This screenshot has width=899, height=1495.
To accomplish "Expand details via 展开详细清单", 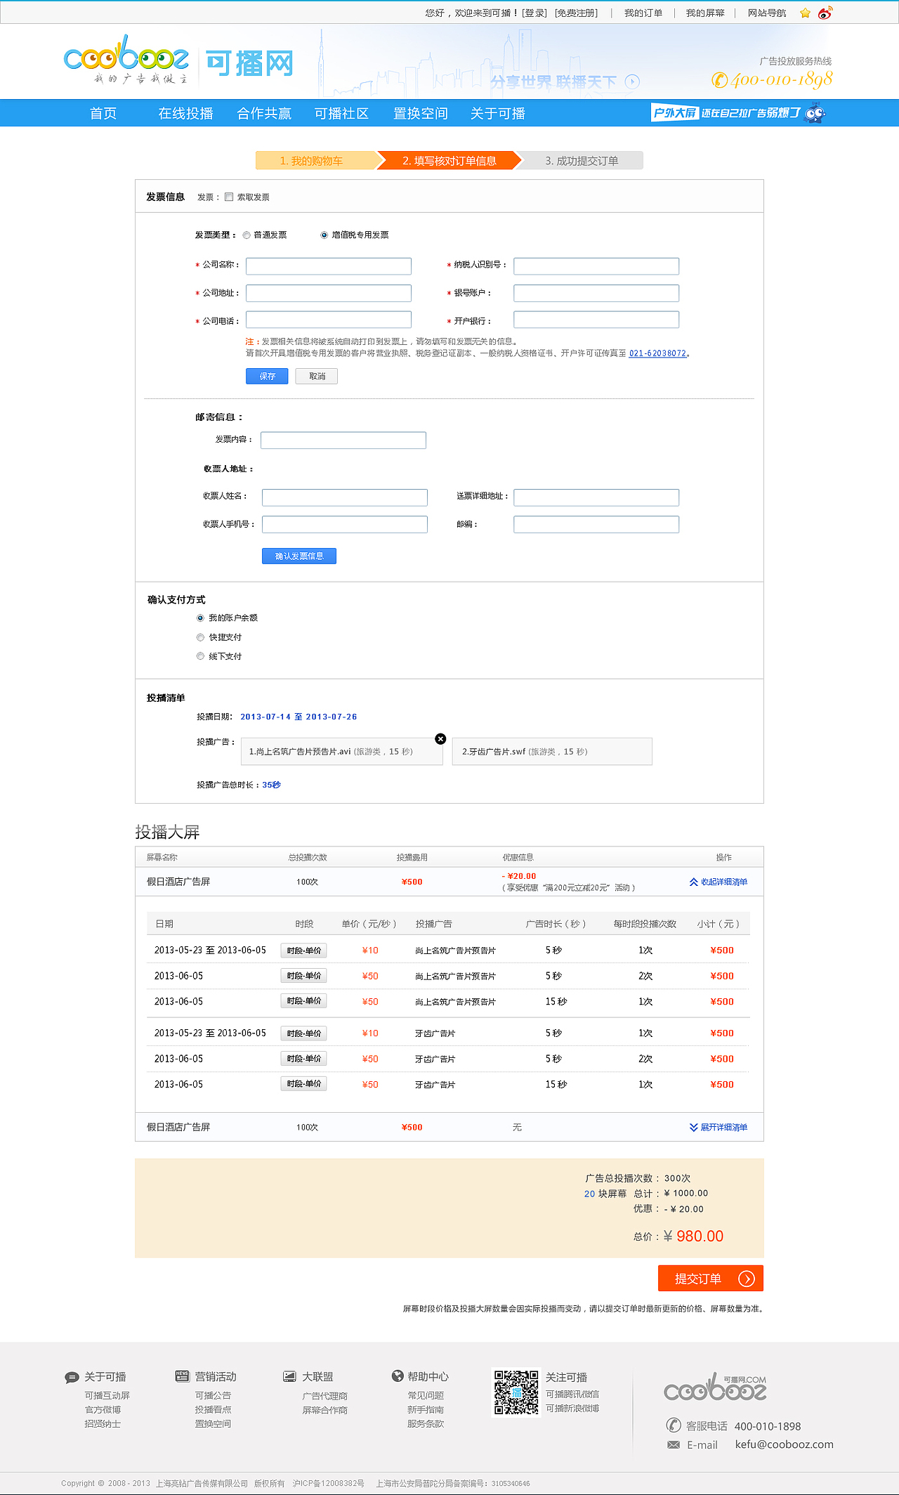I will coord(718,1127).
